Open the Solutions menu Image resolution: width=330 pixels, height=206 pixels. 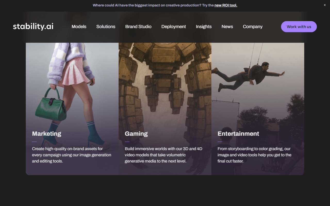[106, 27]
